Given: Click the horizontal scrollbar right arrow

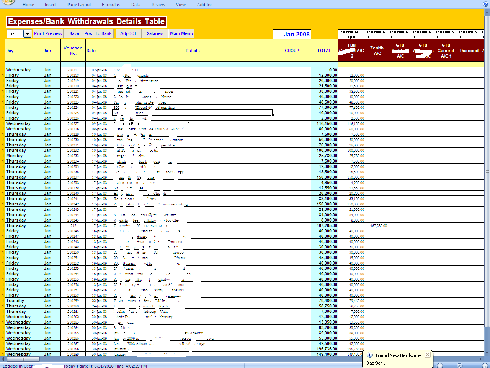Looking at the screenshot, I should tap(481, 359).
